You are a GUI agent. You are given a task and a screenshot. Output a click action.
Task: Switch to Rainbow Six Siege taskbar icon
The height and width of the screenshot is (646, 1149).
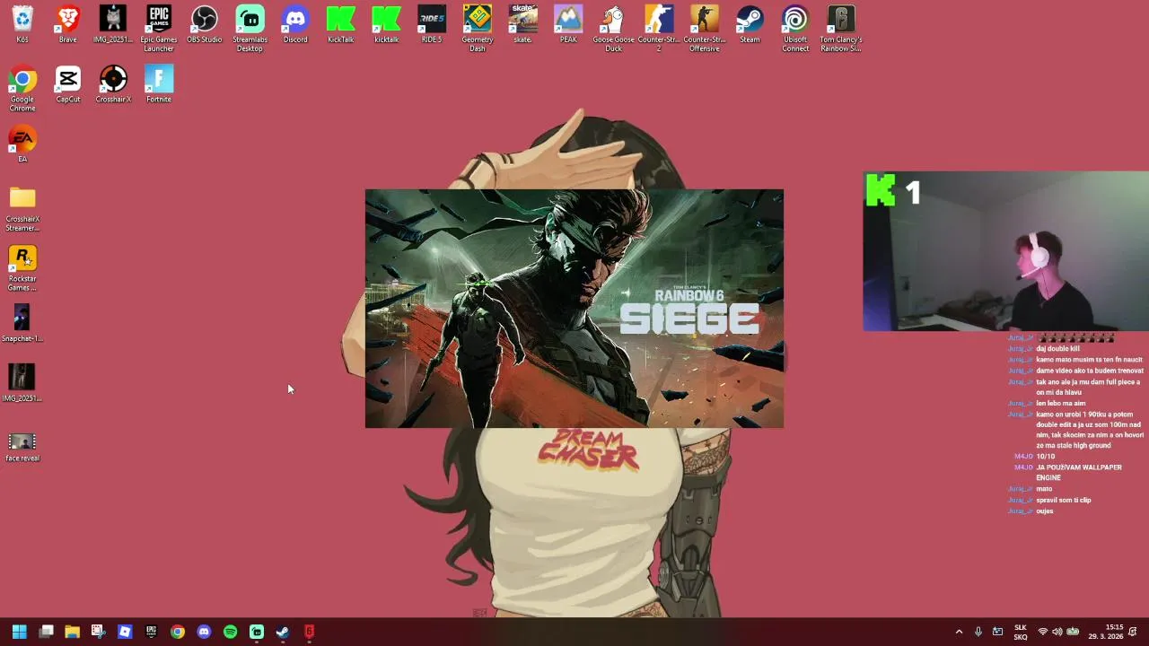(309, 632)
